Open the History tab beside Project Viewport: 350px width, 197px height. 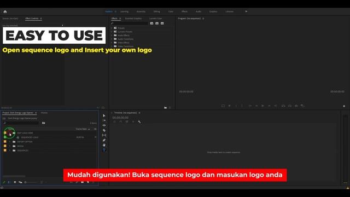(44, 113)
